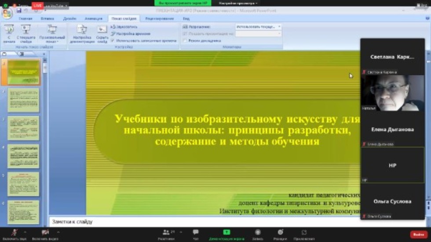
Task: Expand audio options arrow next to microphone
Action: pyautogui.click(x=26, y=232)
